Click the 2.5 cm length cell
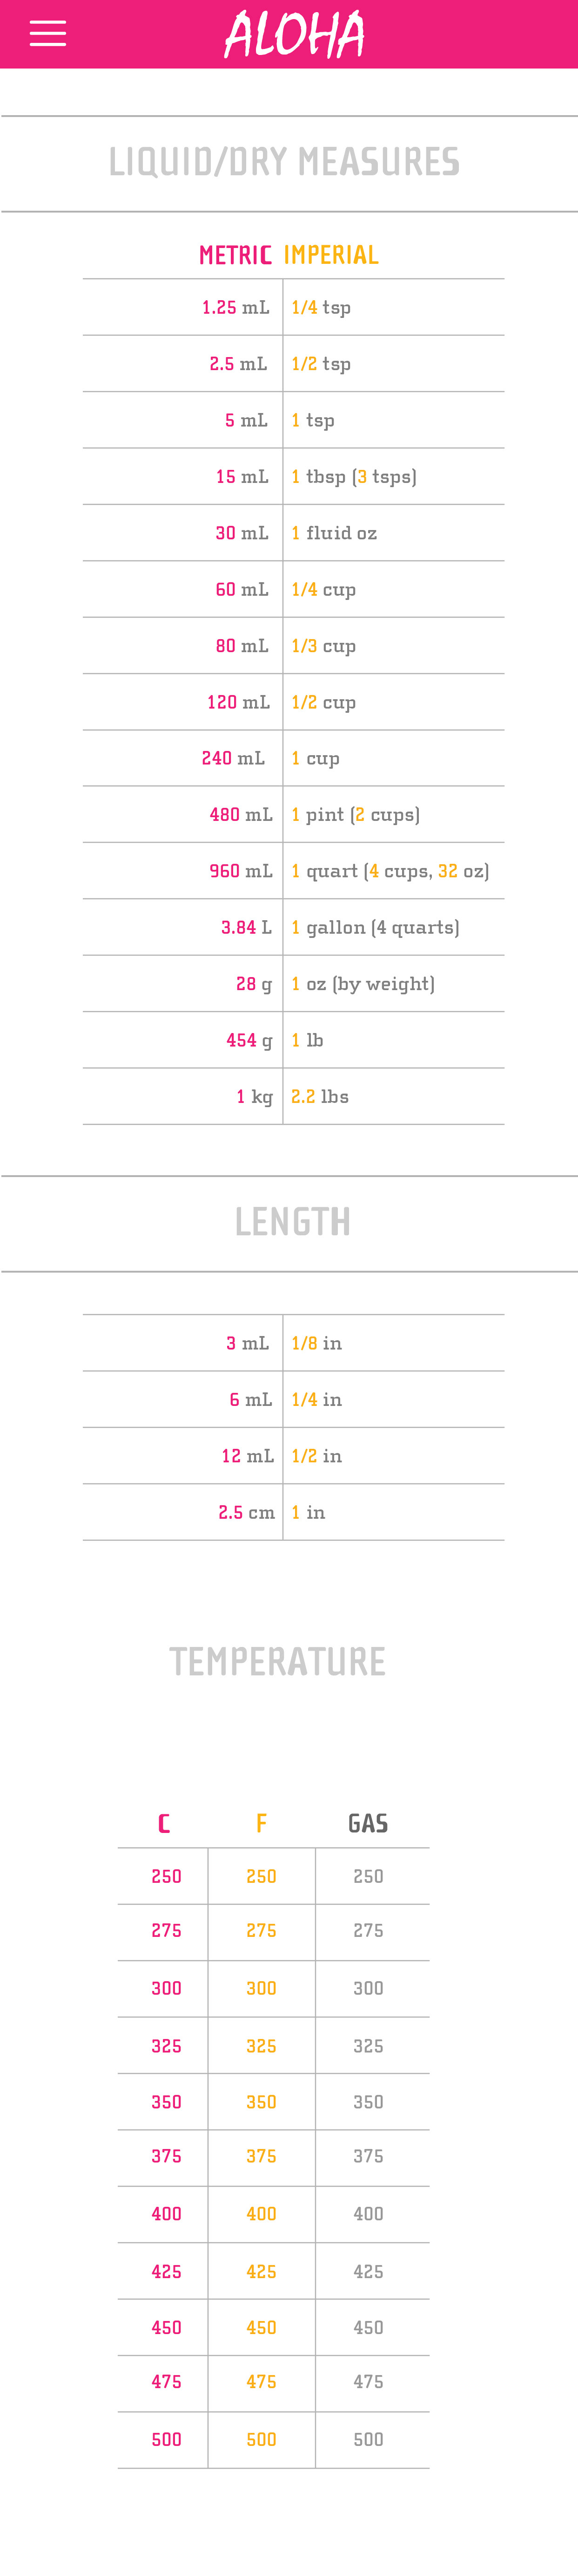Screen dimensions: 578x2576 pos(247,1512)
